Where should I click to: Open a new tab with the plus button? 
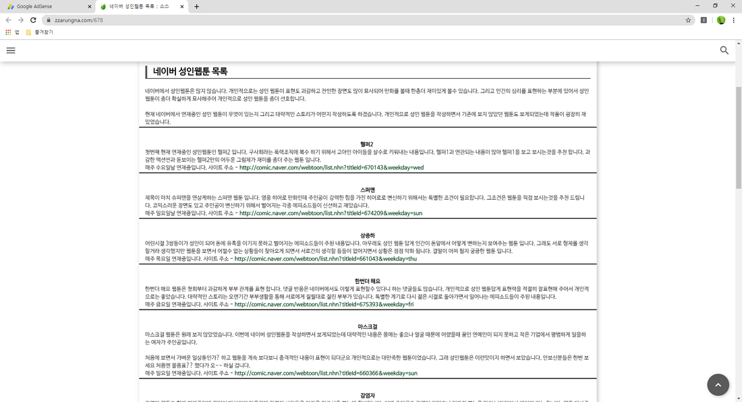tap(196, 7)
